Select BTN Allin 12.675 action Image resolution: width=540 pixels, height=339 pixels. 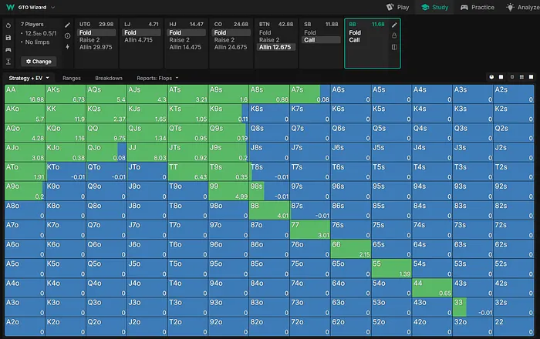(x=276, y=47)
